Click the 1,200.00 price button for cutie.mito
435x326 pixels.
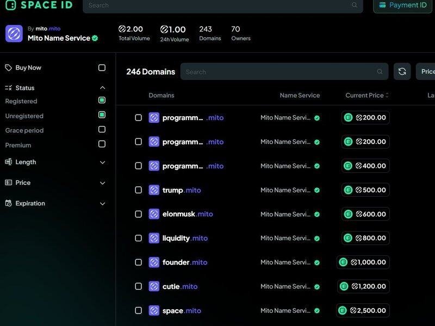pyautogui.click(x=363, y=286)
